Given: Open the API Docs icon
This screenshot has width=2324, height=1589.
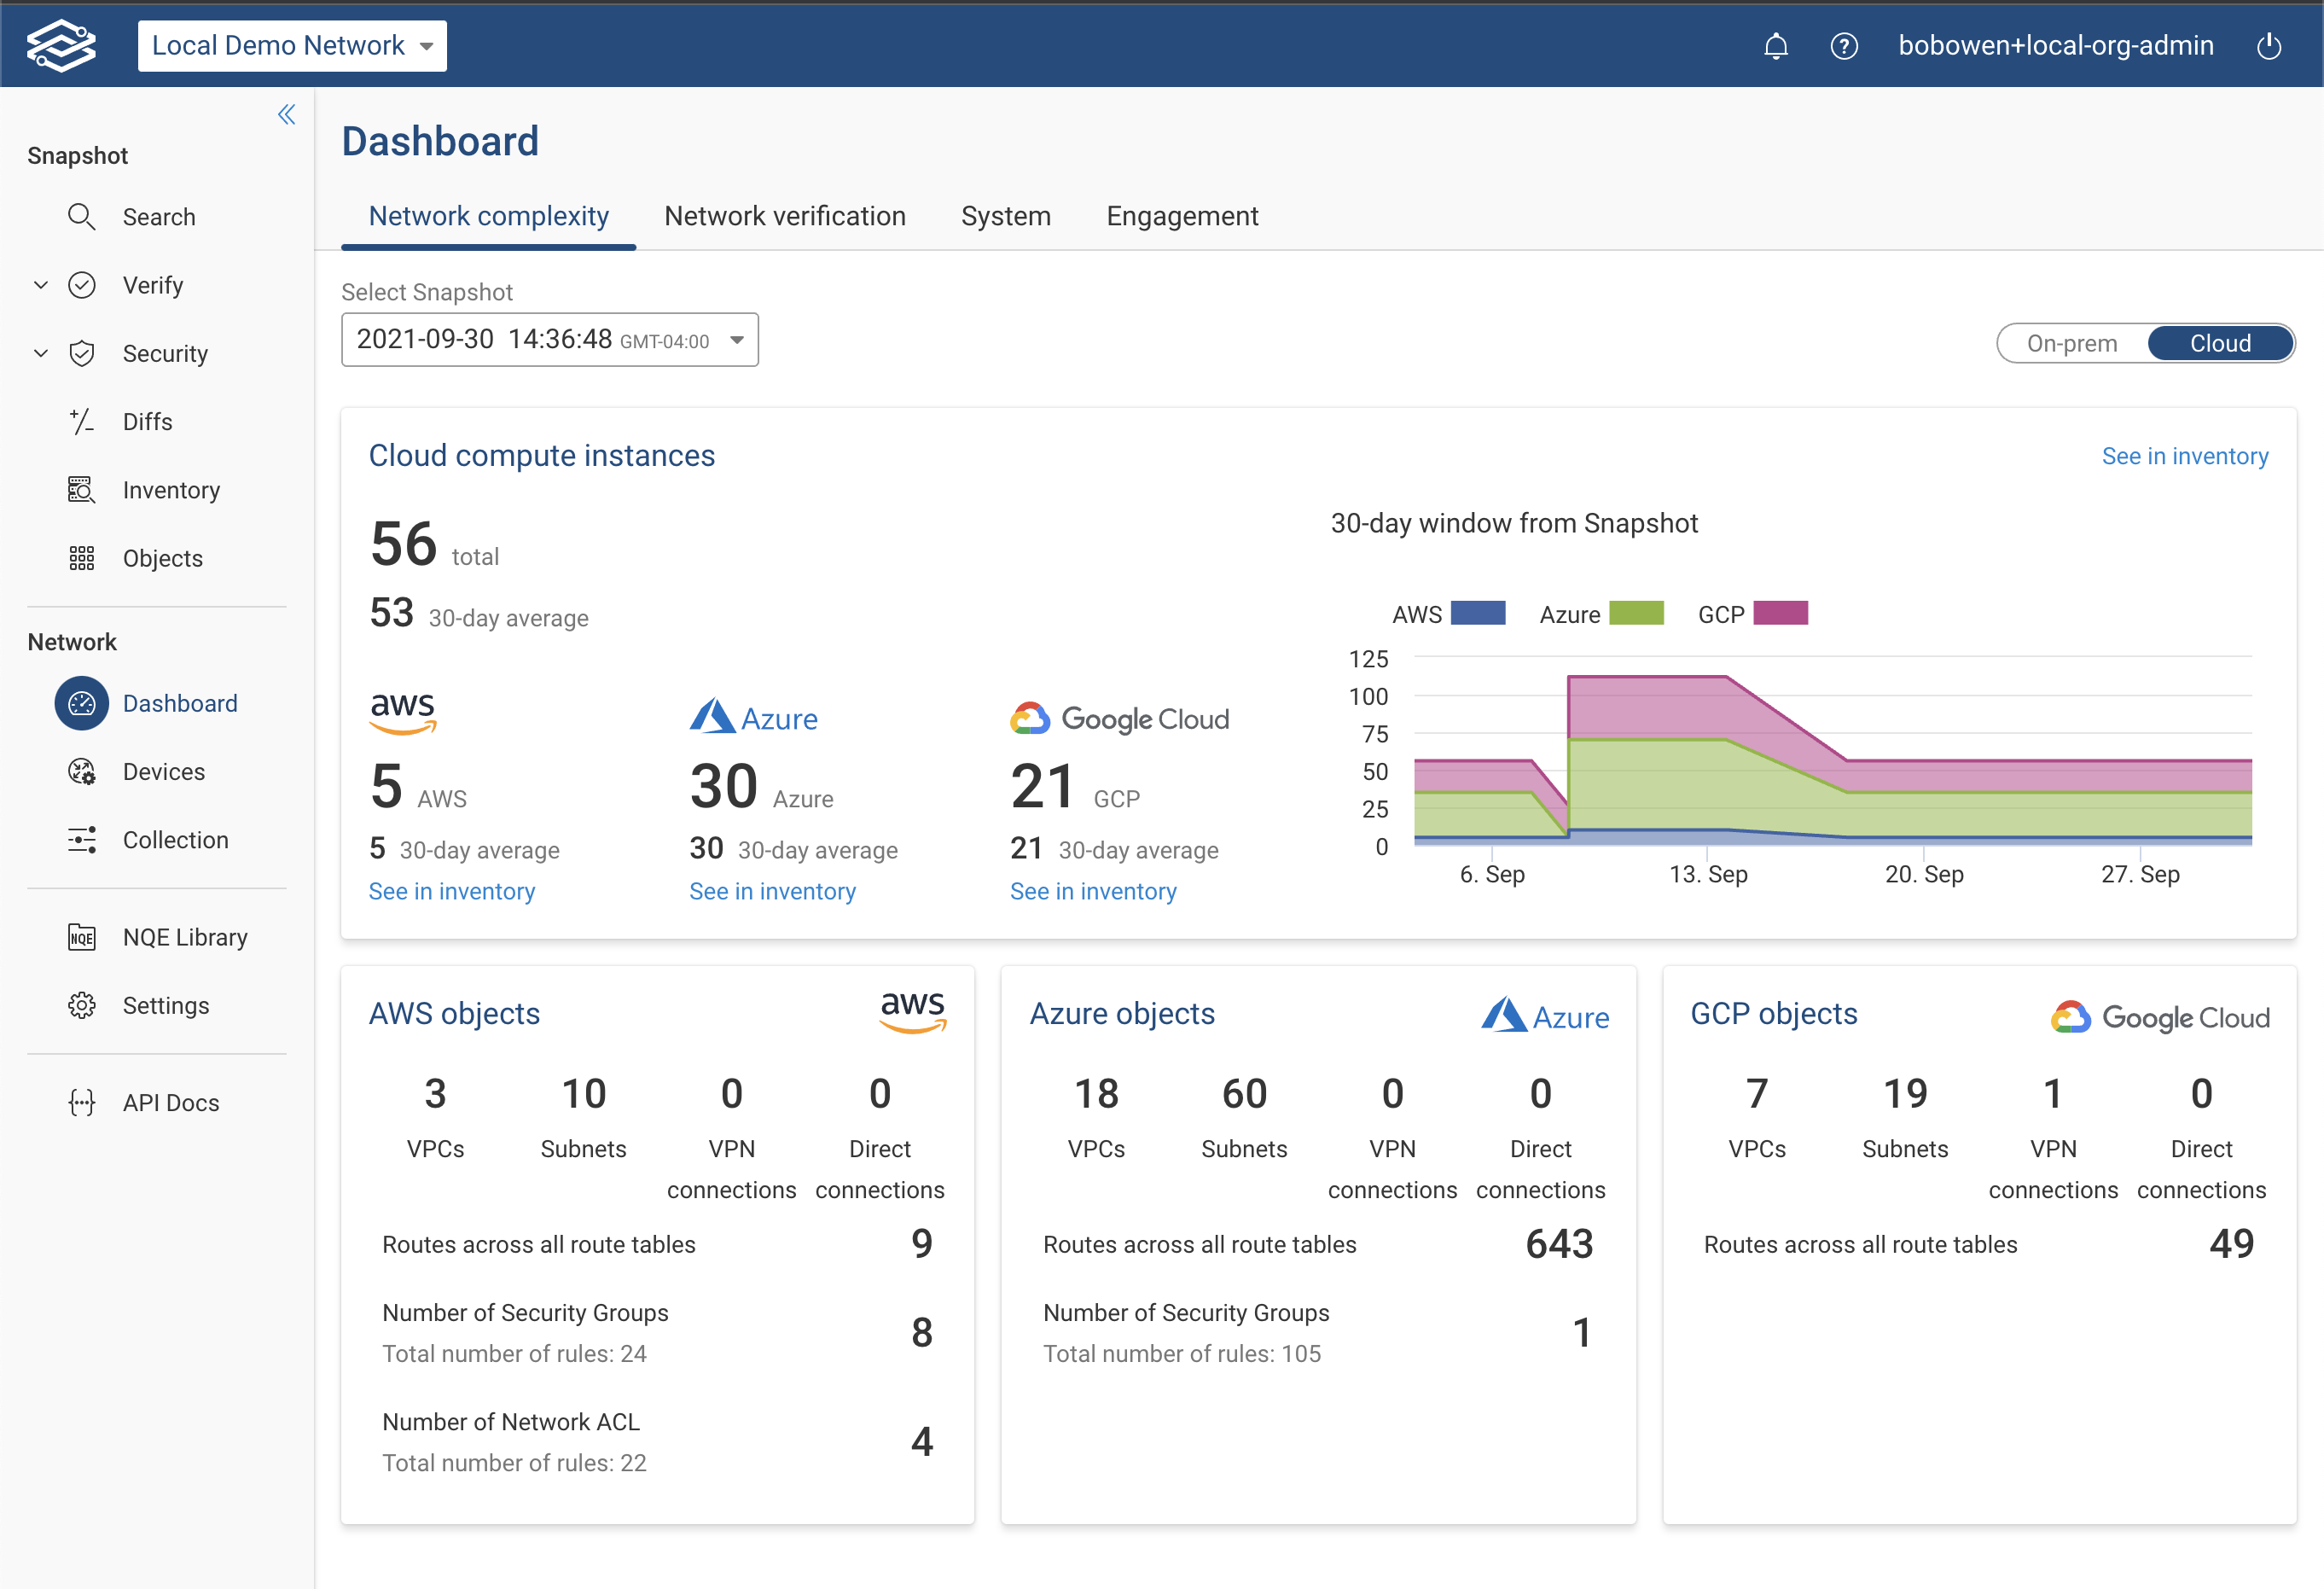Looking at the screenshot, I should [82, 1102].
